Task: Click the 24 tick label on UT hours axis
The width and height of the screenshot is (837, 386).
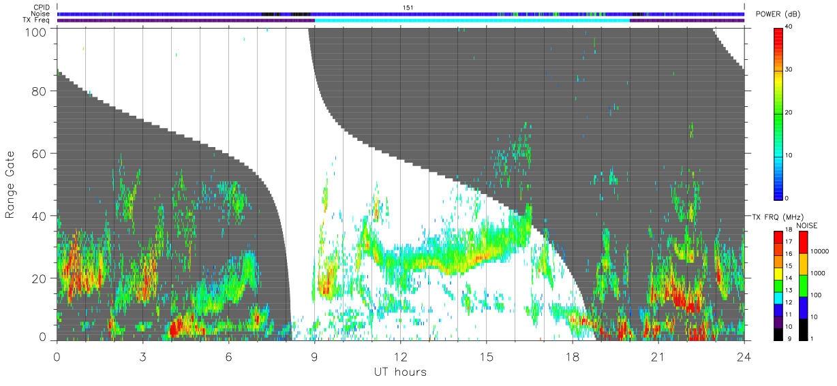Action: point(744,357)
